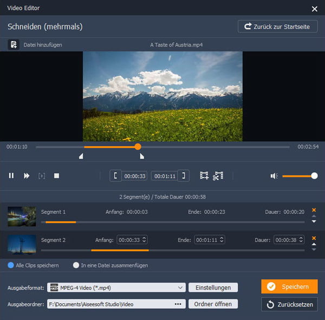Stop the video playback

56,175
